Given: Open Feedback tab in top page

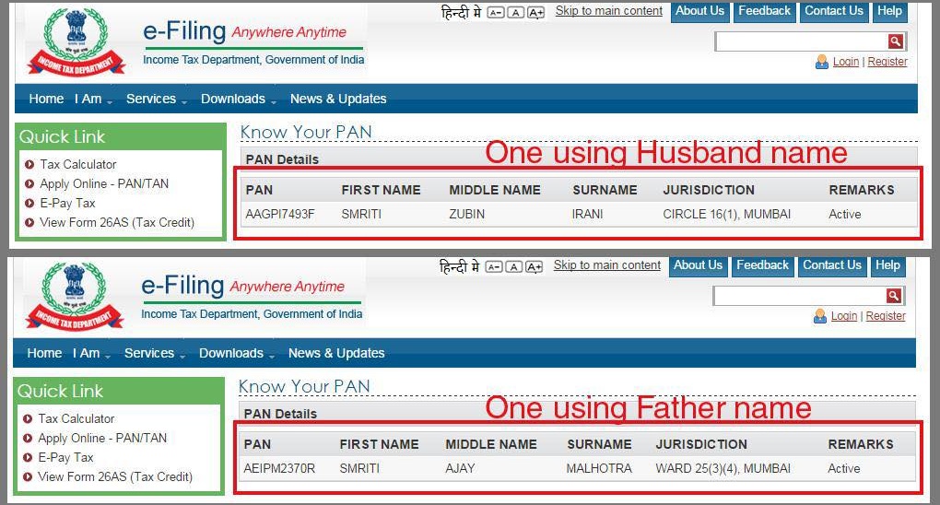Looking at the screenshot, I should click(764, 11).
